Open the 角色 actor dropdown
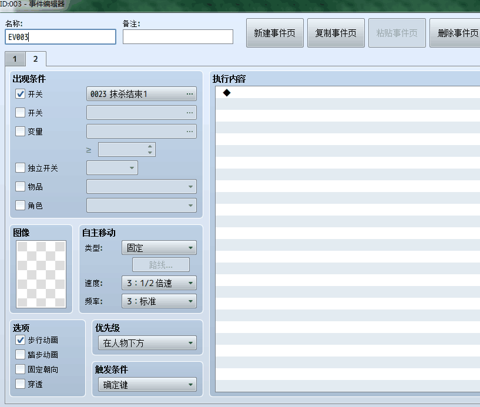Screen dimensions: 480x407 (x=142, y=205)
